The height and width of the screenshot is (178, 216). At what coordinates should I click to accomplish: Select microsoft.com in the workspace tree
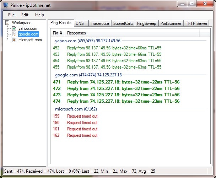click(x=30, y=40)
